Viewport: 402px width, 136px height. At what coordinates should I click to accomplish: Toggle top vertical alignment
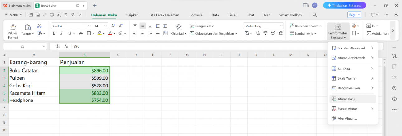135,26
